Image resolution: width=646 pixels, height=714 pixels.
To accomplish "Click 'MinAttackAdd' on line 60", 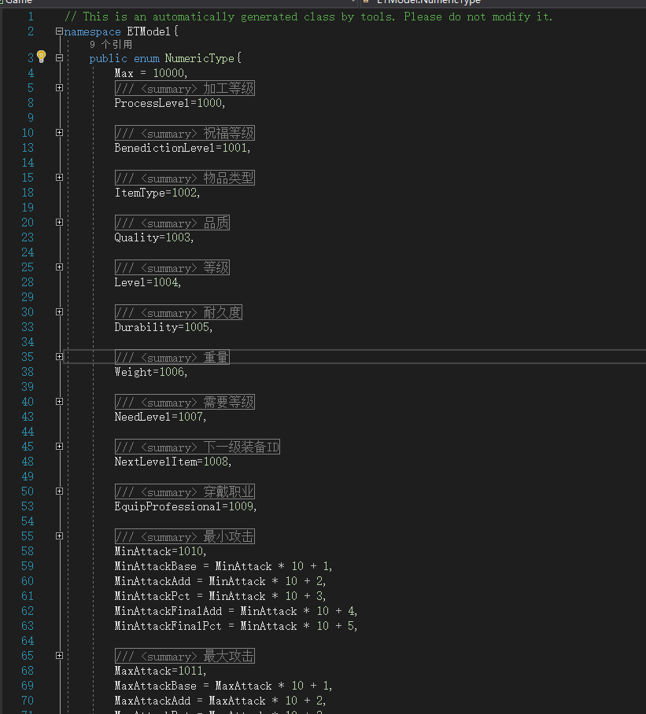I will [x=152, y=581].
